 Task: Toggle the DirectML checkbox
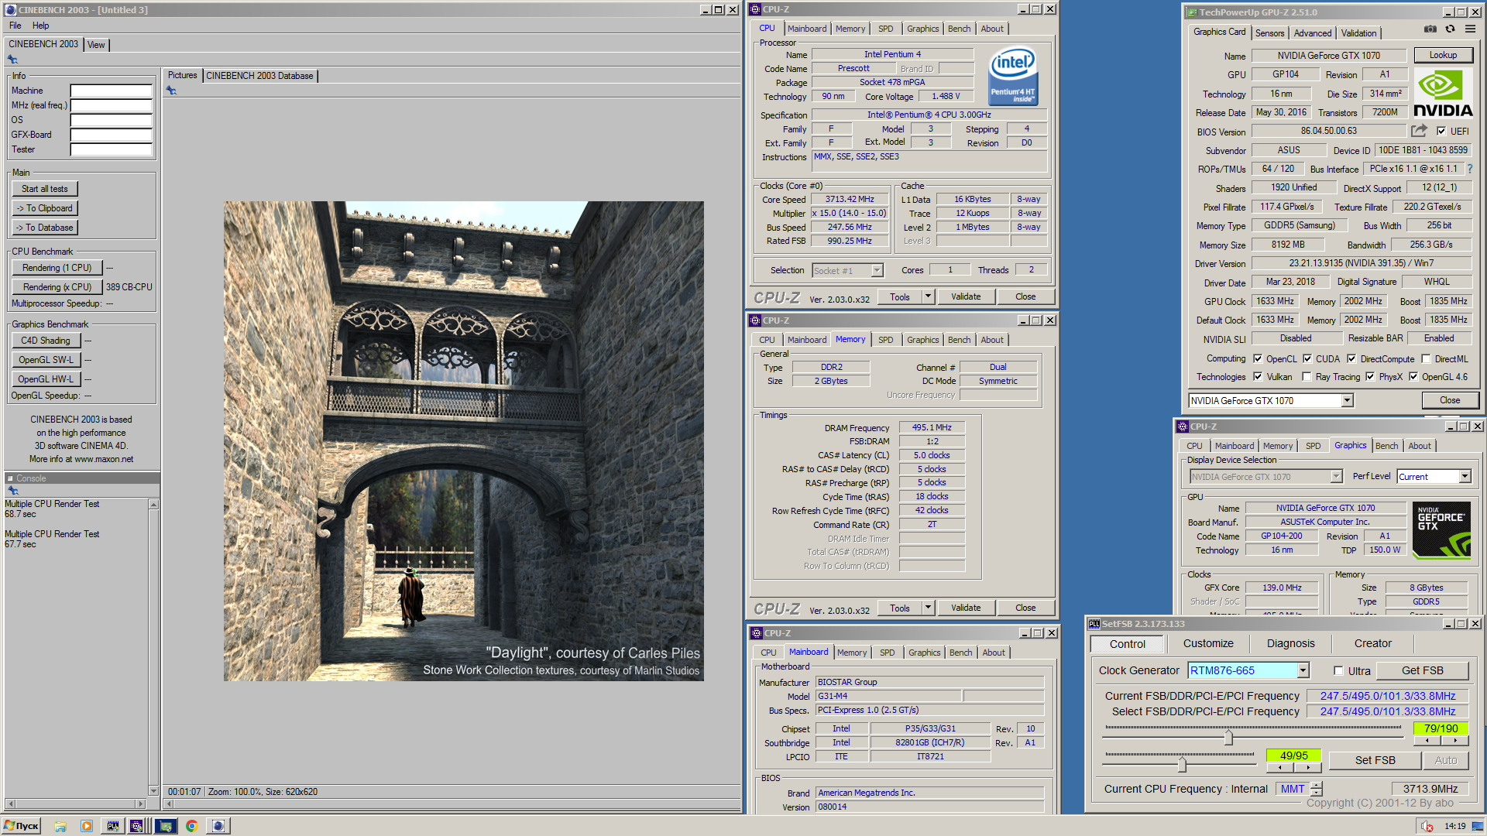click(x=1426, y=358)
